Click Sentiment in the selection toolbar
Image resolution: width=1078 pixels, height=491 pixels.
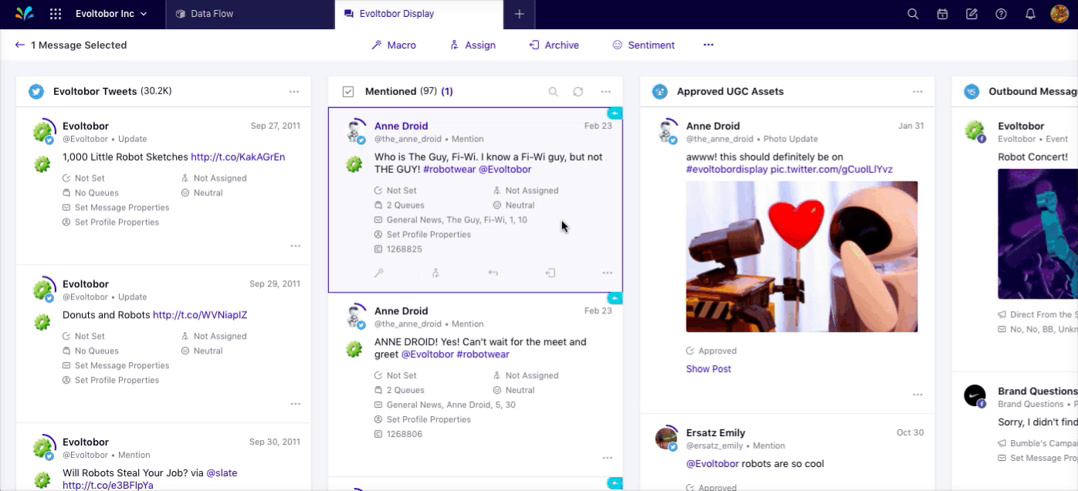pos(643,45)
